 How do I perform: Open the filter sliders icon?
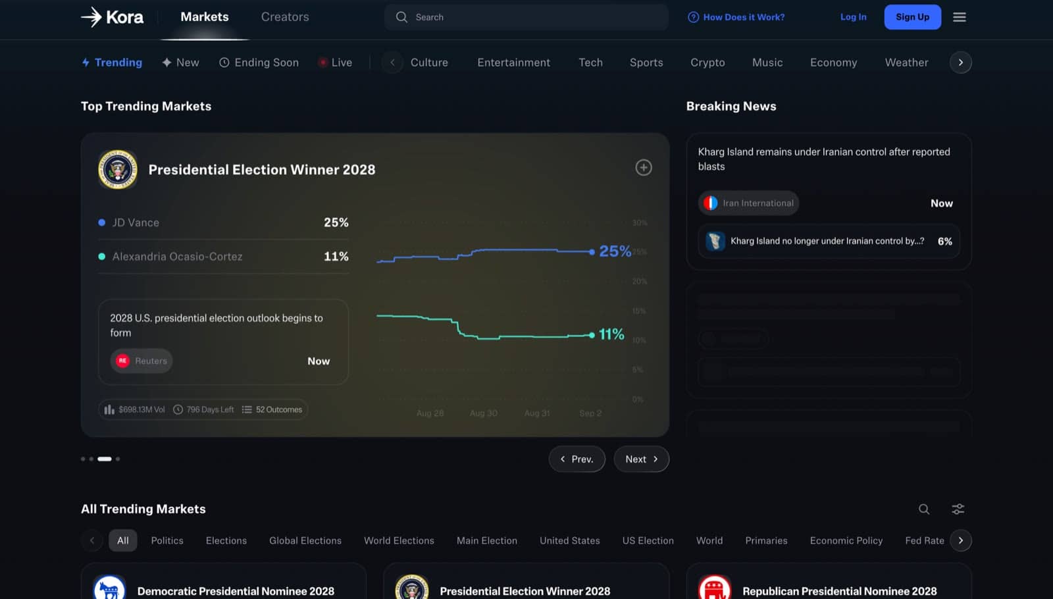tap(958, 509)
